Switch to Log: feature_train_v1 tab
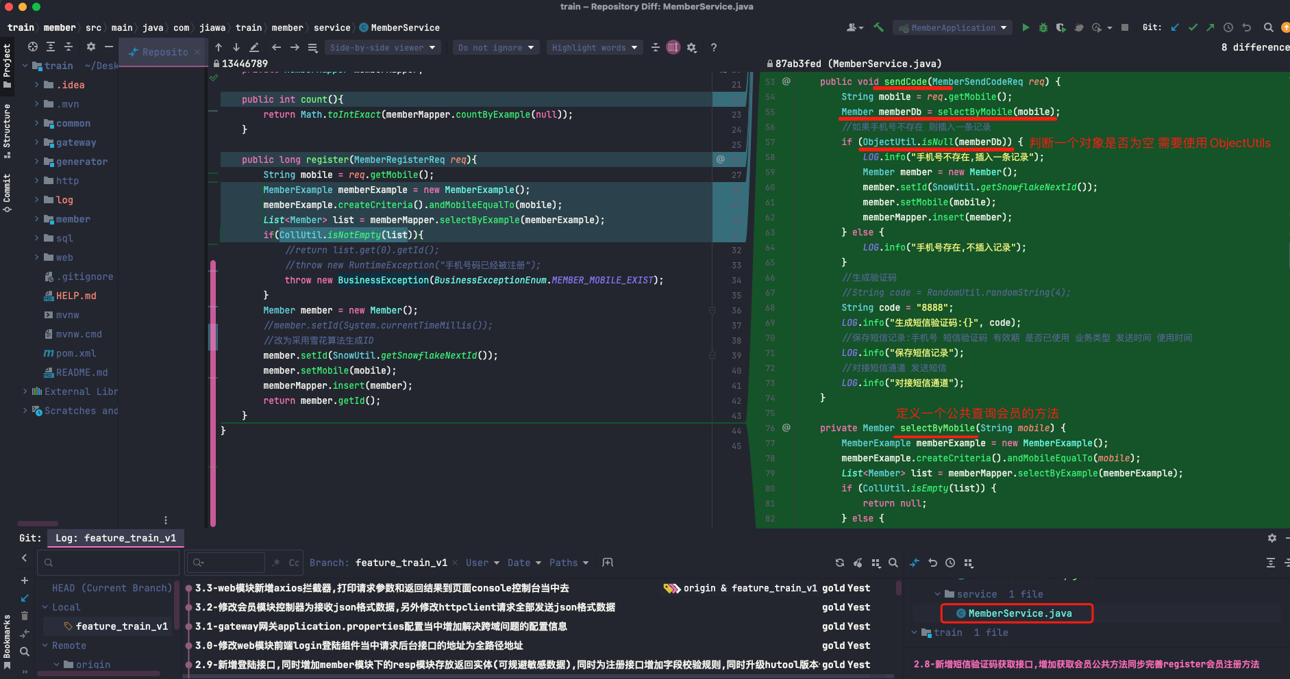The height and width of the screenshot is (679, 1290). click(116, 538)
